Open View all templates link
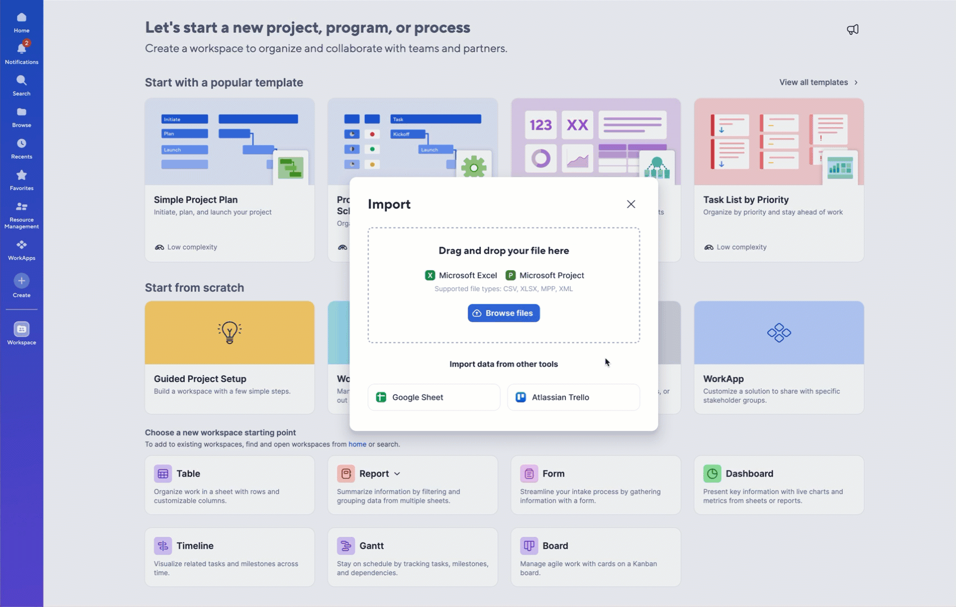The width and height of the screenshot is (956, 607). (818, 82)
